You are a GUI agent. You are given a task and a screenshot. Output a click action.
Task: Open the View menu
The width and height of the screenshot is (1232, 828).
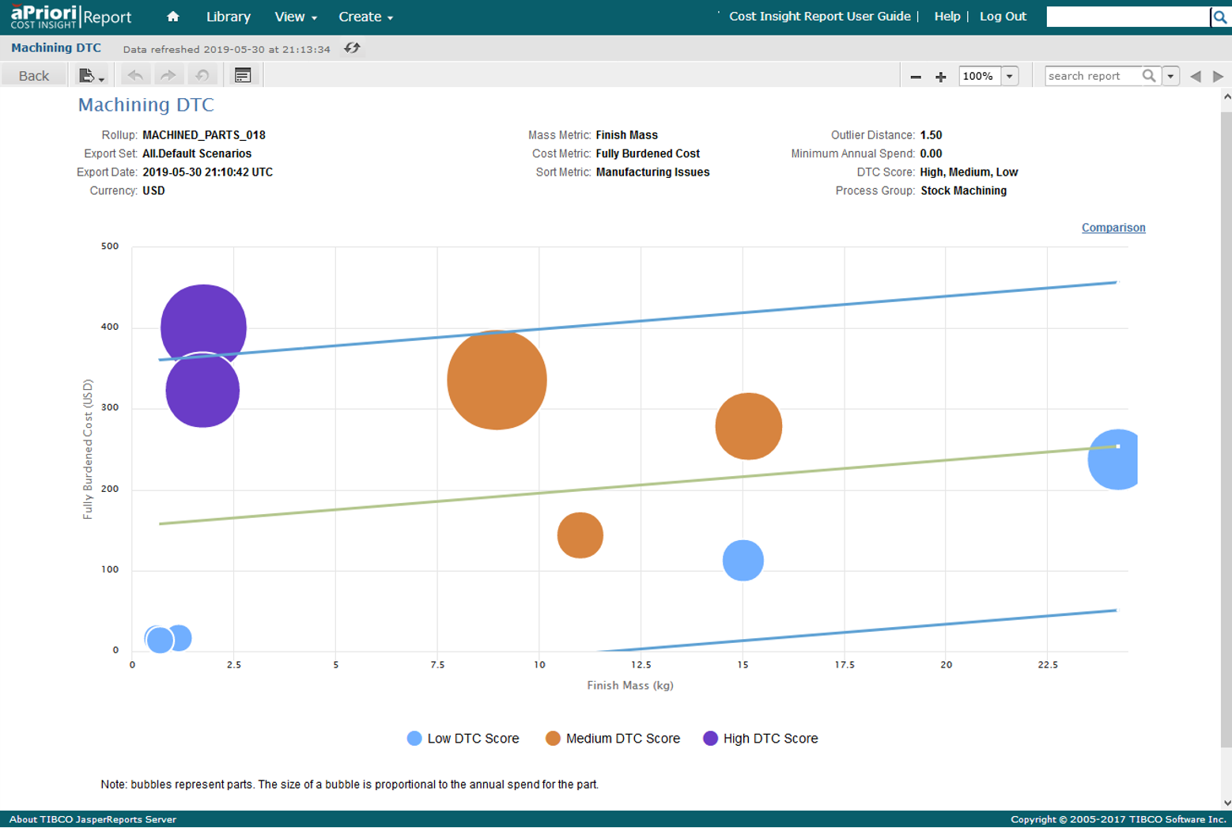tap(295, 17)
